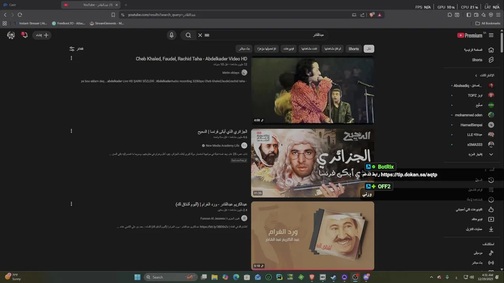Open the LLE subscription channel
Viewport: 504px width, 283px height.
[x=472, y=134]
